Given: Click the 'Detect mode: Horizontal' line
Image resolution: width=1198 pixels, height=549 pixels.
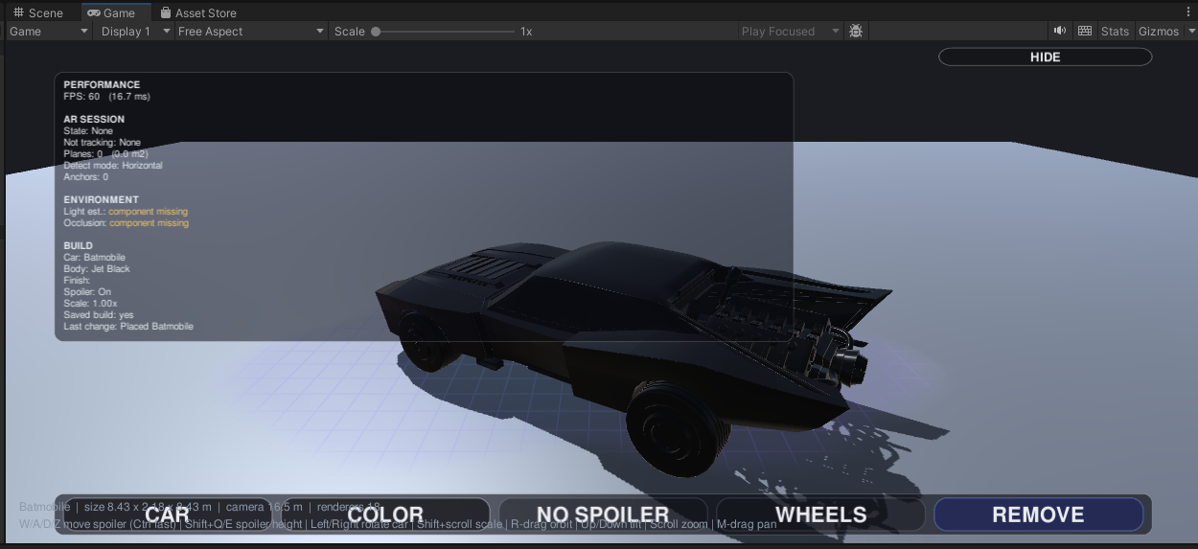Looking at the screenshot, I should point(113,166).
